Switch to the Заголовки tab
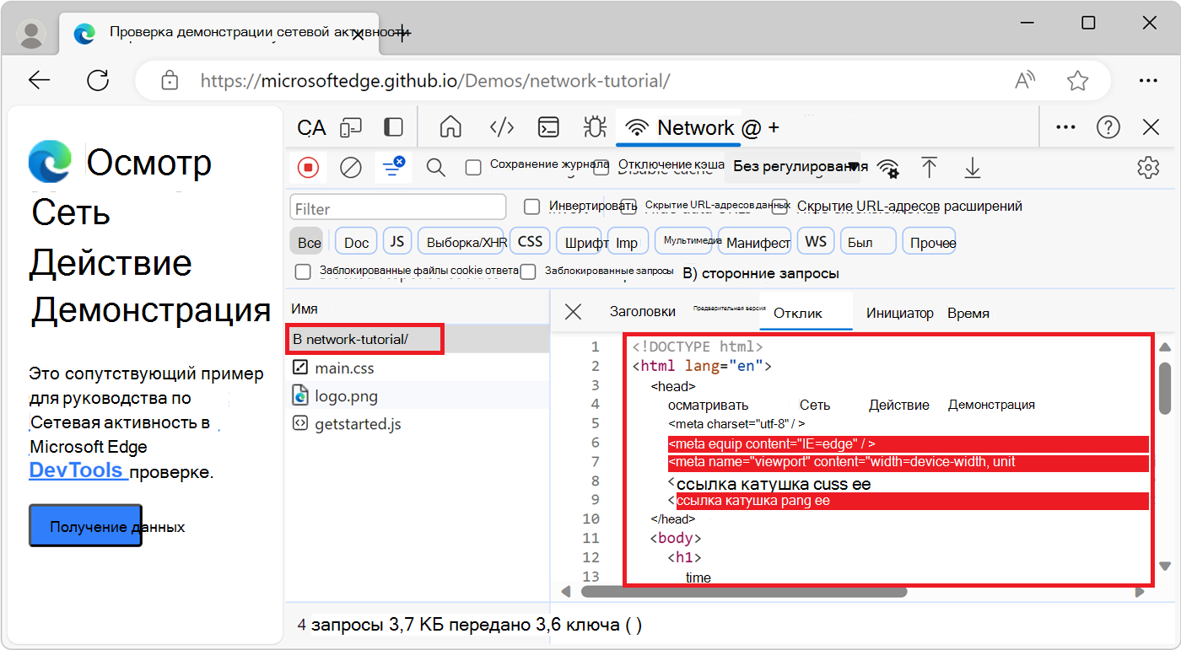 [643, 312]
